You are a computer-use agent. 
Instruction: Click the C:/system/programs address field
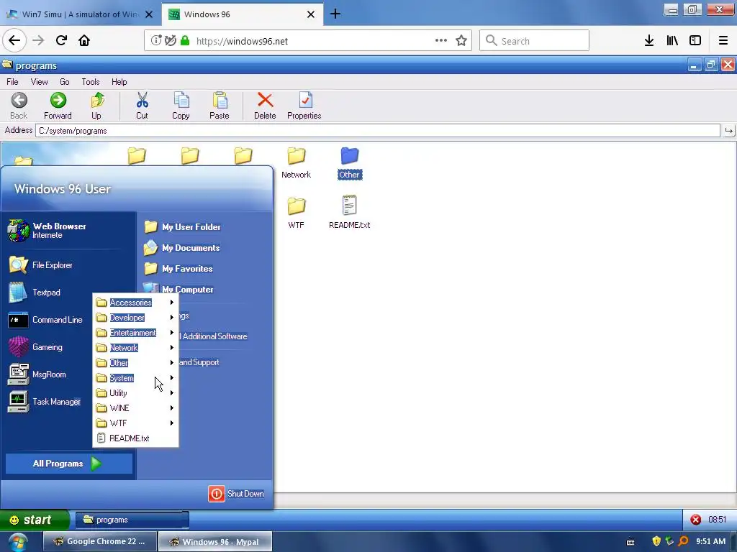[377, 131]
